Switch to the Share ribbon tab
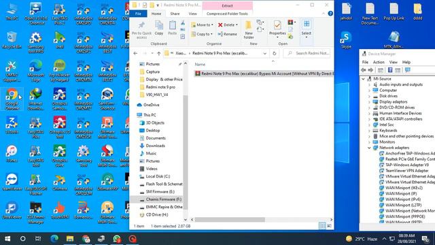This screenshot has width=435, height=245. (175, 14)
